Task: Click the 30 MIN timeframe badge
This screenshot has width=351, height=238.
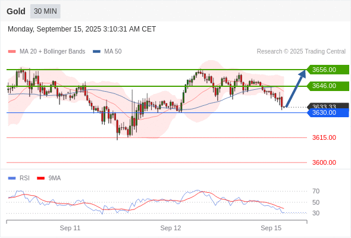Action: point(45,11)
